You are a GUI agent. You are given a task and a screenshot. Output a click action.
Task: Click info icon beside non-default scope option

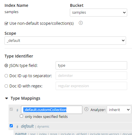81,23
